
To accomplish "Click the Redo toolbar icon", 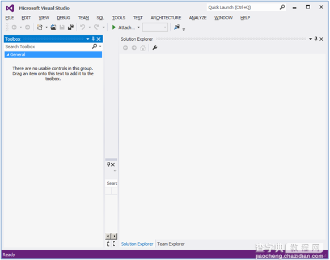I will tap(96, 27).
